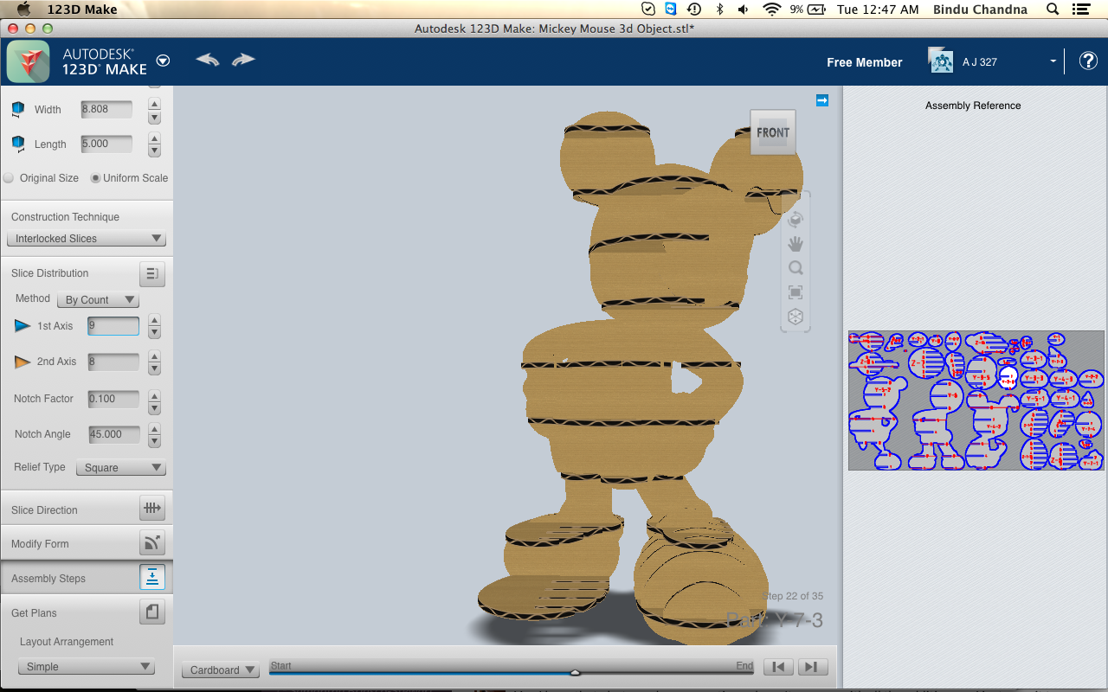Click the Assembly Reference parts layout thumbnail
1108x692 pixels.
tap(976, 400)
